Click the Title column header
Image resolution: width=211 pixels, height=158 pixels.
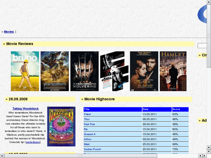point(113,109)
